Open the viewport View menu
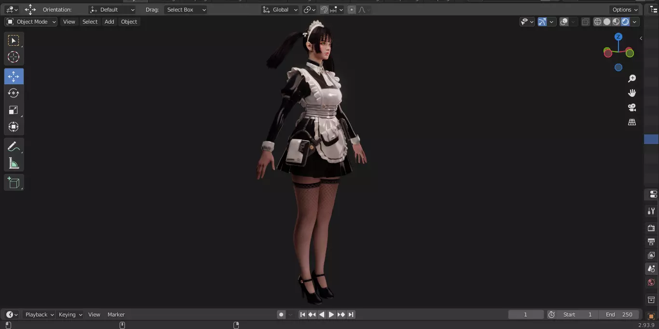Viewport: 659px width, 329px height. (69, 22)
